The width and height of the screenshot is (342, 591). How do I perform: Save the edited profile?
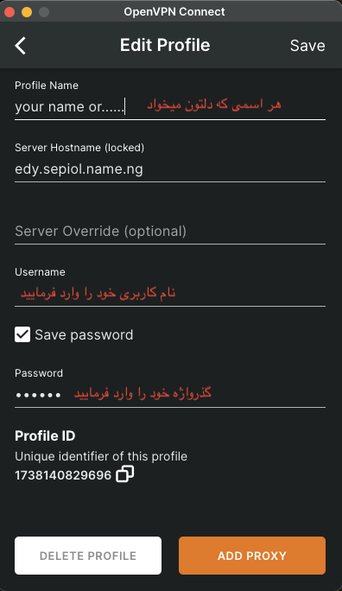coord(307,46)
